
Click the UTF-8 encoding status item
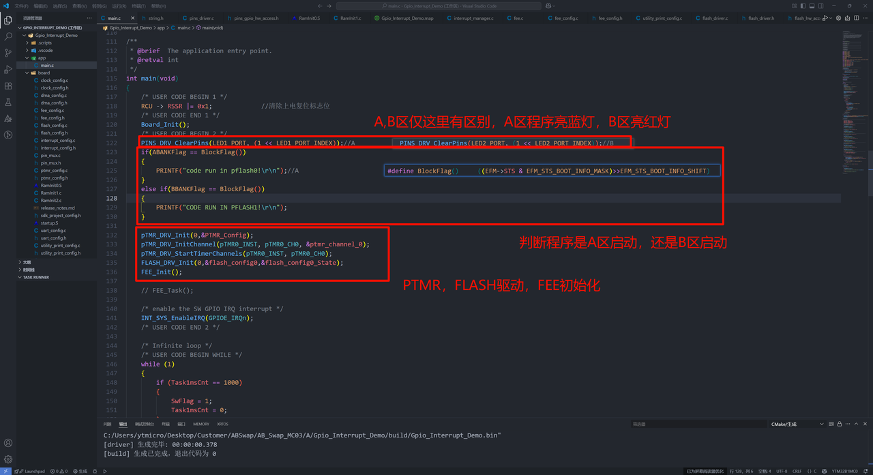pyautogui.click(x=780, y=471)
